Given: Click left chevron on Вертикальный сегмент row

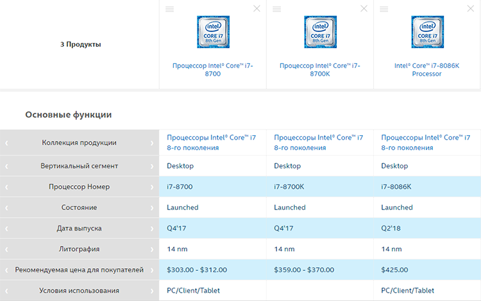Looking at the screenshot, I should 7,166.
